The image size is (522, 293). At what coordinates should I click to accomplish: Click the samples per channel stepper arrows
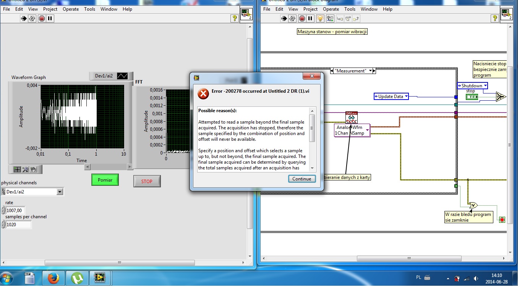pos(3,225)
